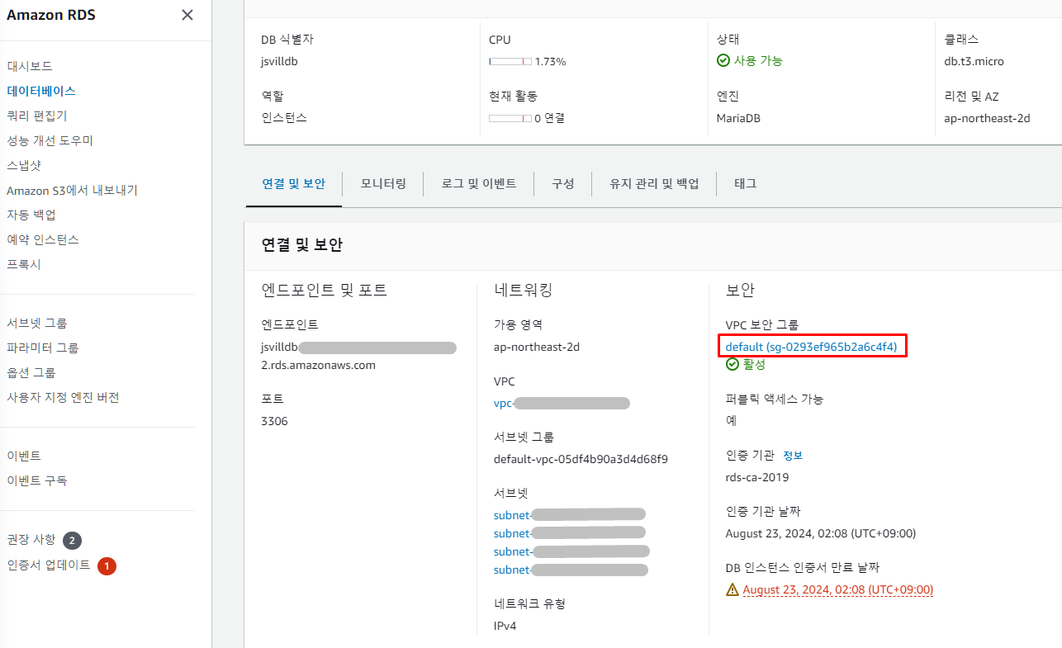Open 파라미터 그룹 page

coord(43,348)
